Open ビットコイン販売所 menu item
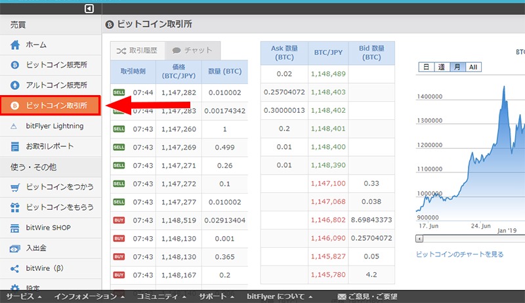Viewport: 525px width, 303px height. 51,65
